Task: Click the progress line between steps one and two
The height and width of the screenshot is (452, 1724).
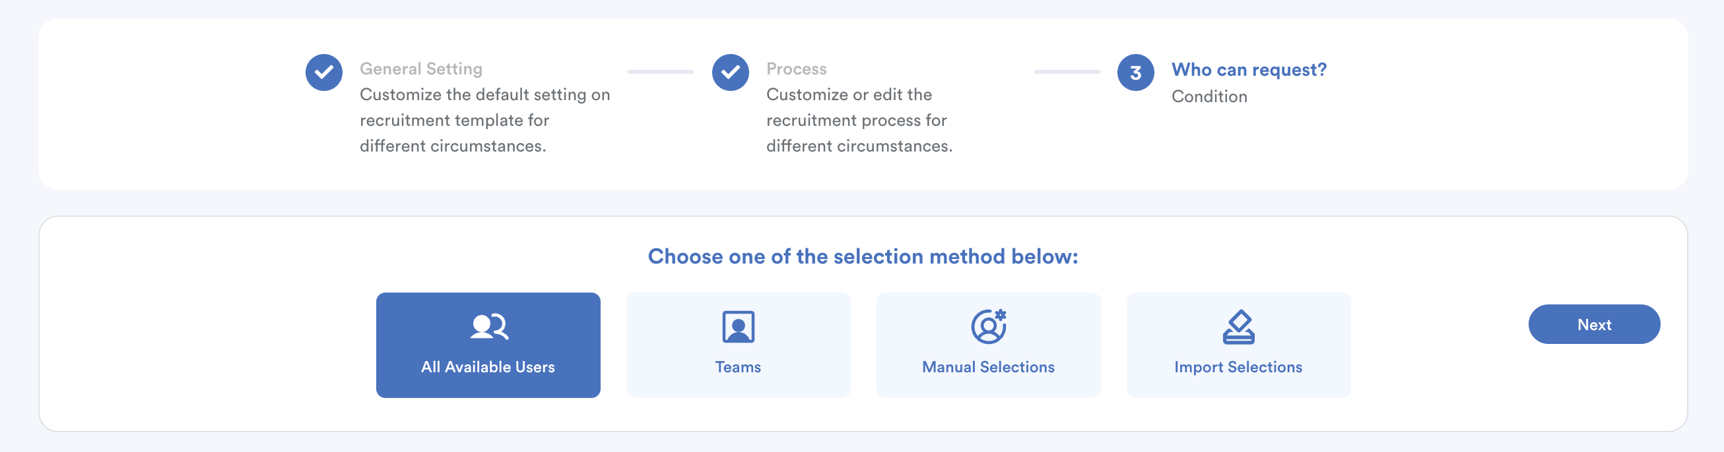Action: pyautogui.click(x=660, y=71)
